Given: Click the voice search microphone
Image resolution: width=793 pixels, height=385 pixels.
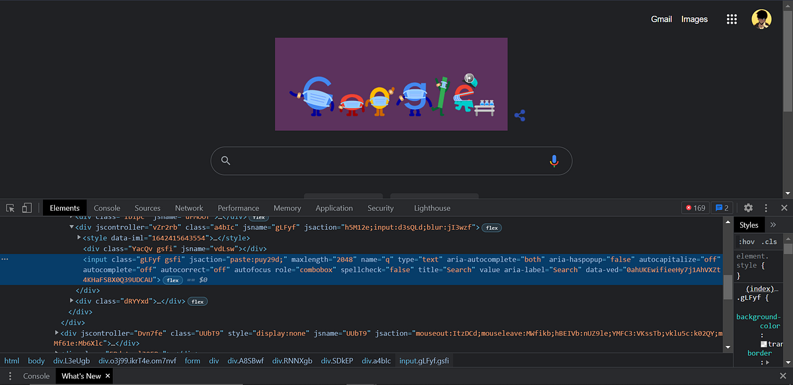Looking at the screenshot, I should (554, 160).
